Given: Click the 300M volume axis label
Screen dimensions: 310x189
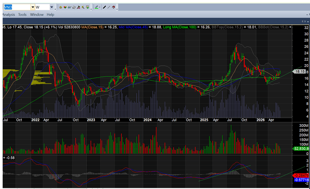Looking at the screenshot, I should tap(304, 126).
